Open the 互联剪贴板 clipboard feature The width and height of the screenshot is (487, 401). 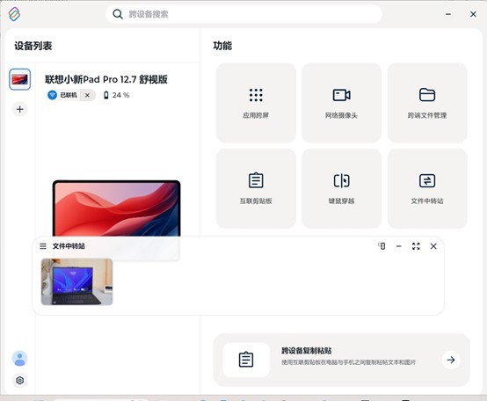coord(256,188)
